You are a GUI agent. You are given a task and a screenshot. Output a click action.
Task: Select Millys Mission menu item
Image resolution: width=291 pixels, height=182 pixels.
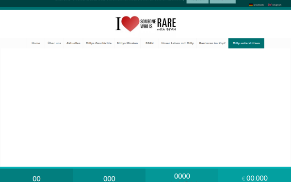tap(127, 43)
